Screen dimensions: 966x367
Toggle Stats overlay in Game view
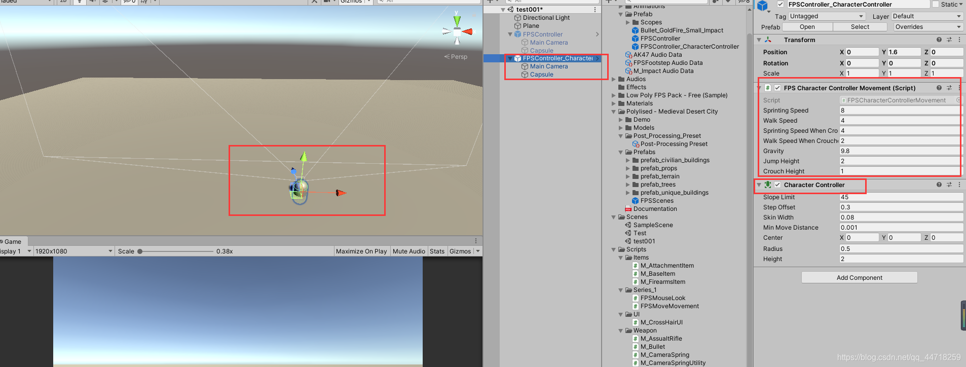(437, 251)
